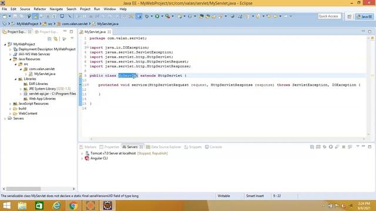This screenshot has width=376, height=211.
Task: Expand the WebContent folder node
Action: click(11, 114)
